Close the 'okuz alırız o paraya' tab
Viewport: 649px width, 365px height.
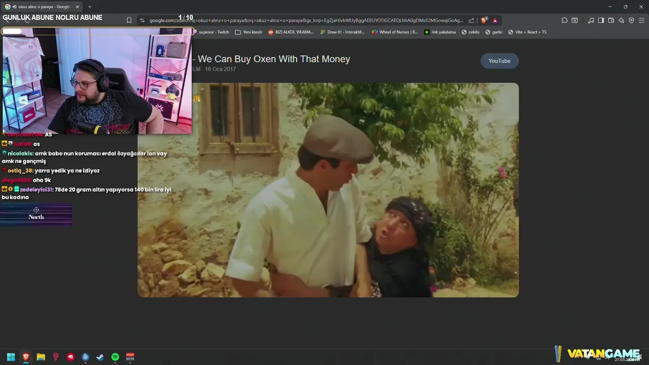pyautogui.click(x=77, y=7)
